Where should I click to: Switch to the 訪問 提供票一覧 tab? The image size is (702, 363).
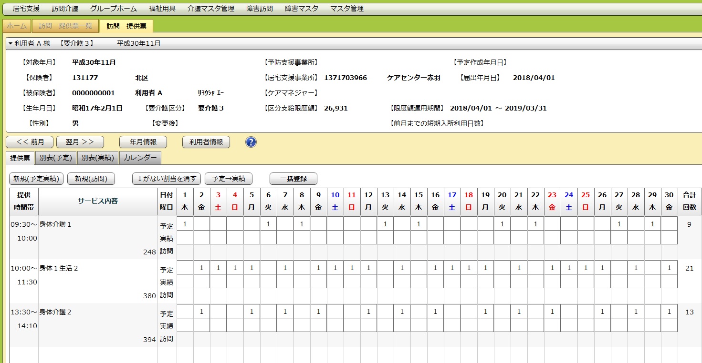65,26
